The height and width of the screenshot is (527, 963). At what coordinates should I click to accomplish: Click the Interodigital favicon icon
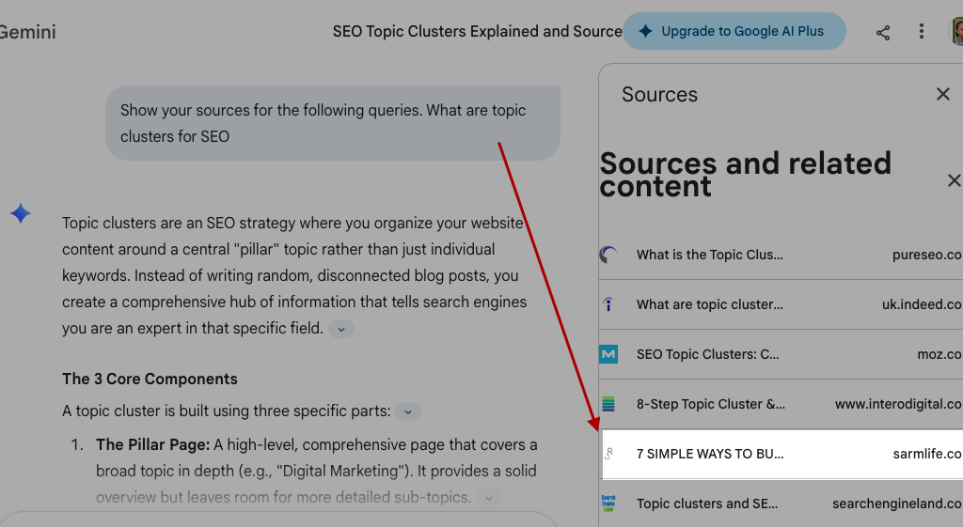608,404
